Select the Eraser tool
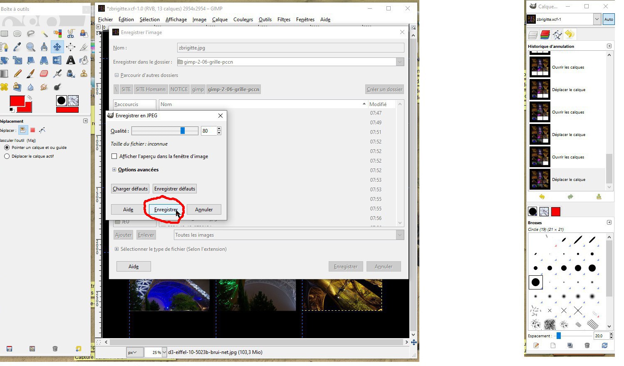 point(44,74)
